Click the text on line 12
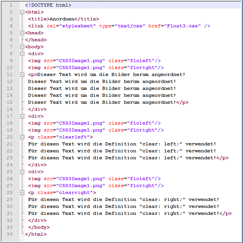This screenshot has width=243, height=243. point(102,81)
